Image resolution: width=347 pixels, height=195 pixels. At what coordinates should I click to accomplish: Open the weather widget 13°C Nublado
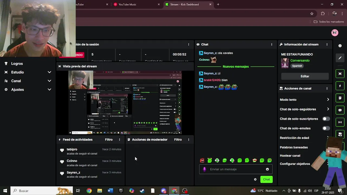(264, 191)
